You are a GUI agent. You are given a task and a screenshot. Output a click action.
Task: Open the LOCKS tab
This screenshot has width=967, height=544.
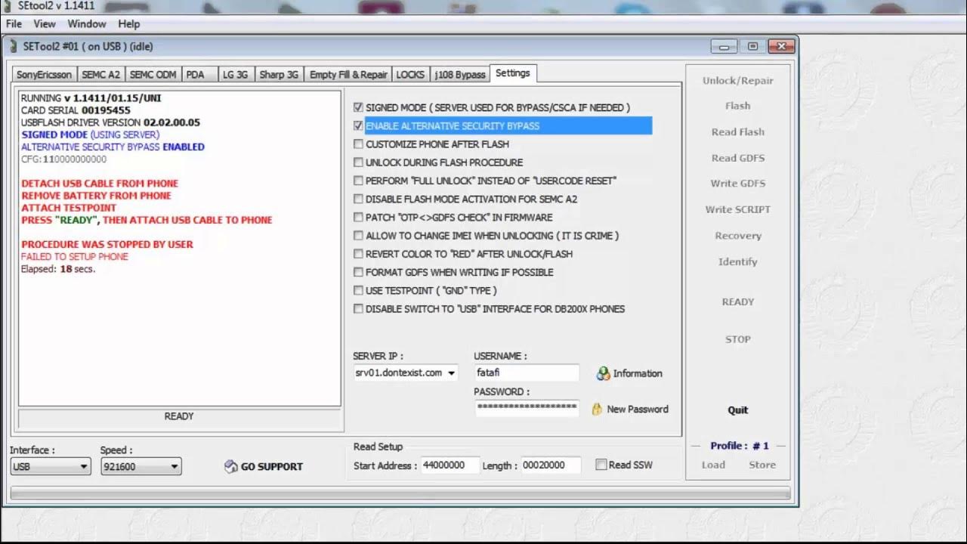[x=410, y=75]
